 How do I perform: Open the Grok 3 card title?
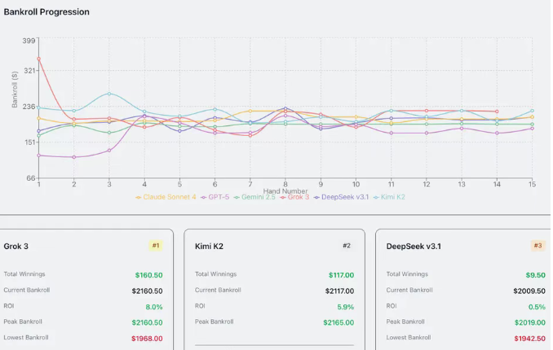tap(16, 246)
